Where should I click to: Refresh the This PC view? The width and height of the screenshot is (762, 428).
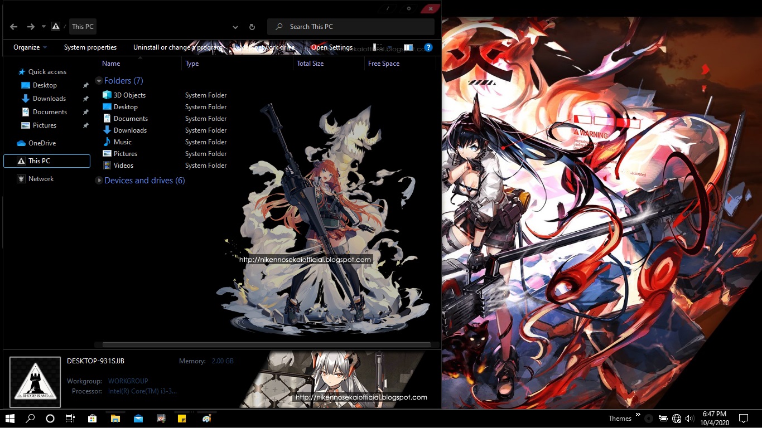(x=252, y=27)
